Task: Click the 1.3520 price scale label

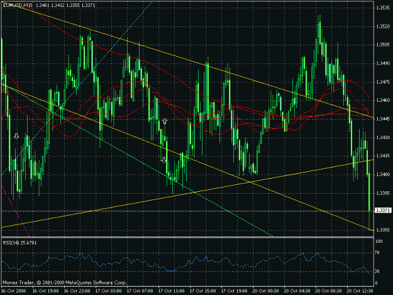Action: [383, 26]
